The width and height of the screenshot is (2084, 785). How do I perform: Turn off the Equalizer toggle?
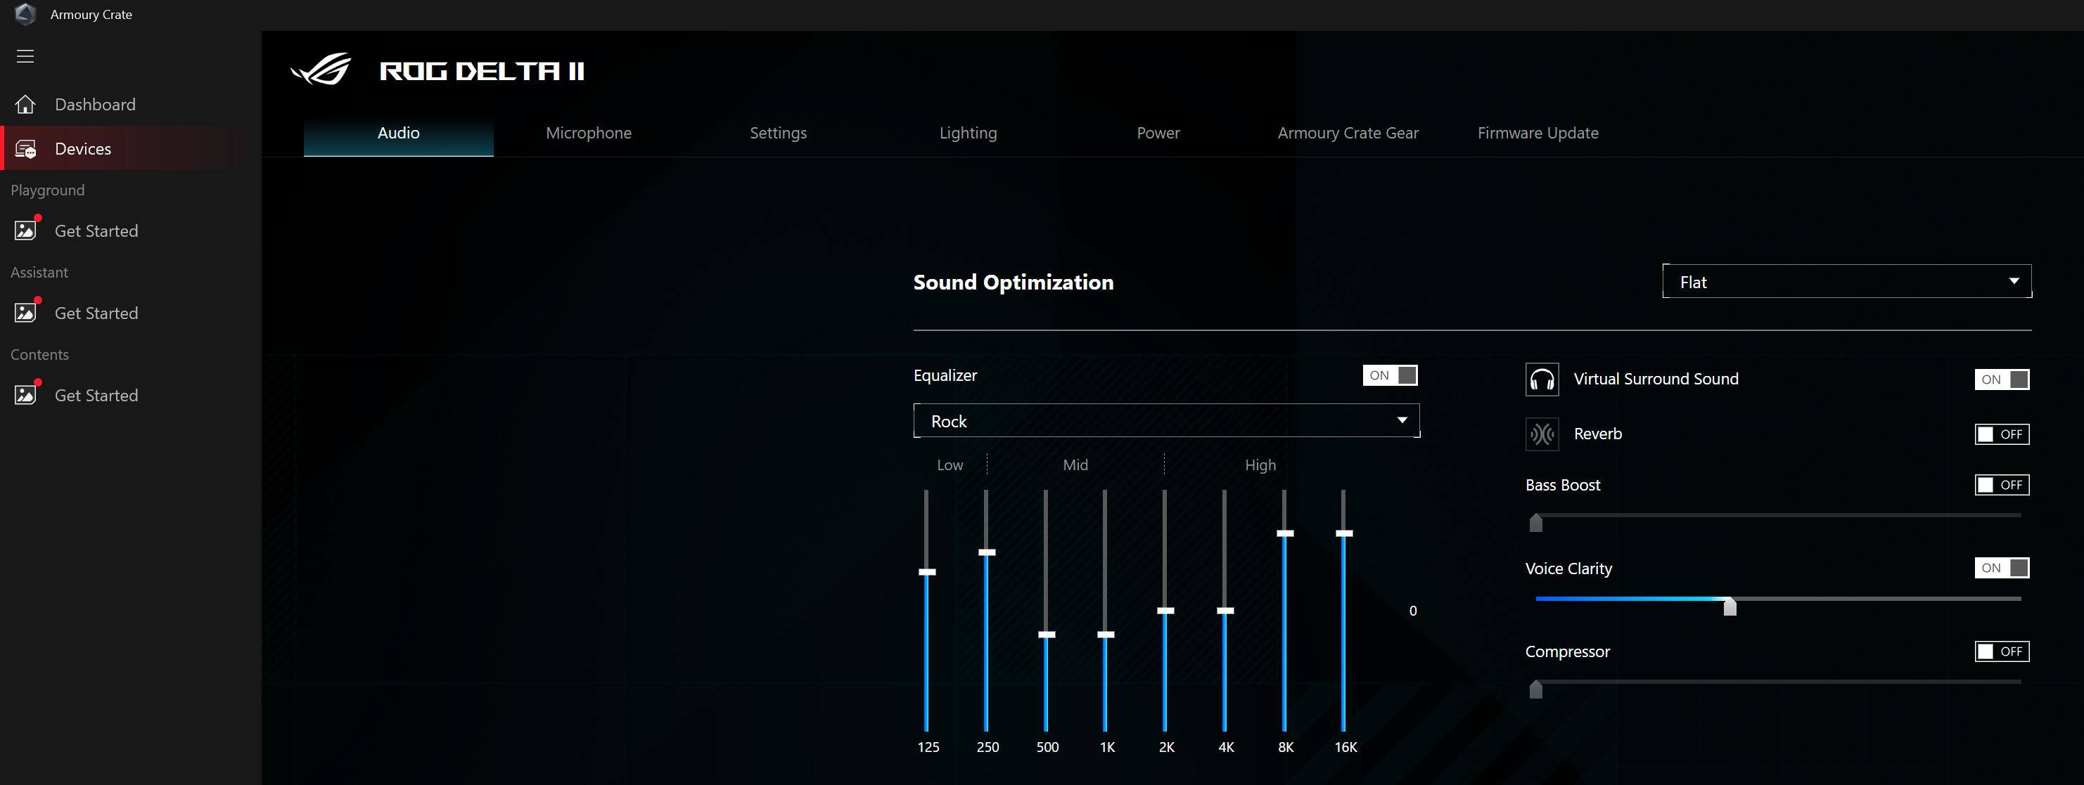click(x=1389, y=375)
